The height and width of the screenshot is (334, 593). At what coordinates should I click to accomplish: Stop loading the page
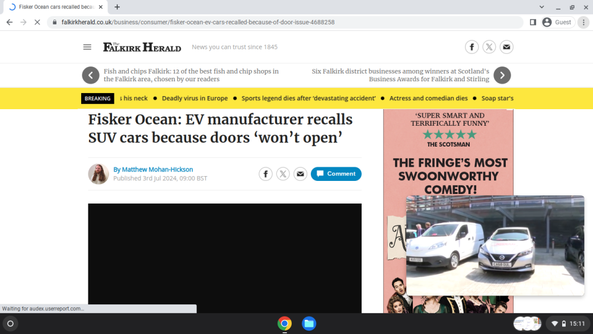[37, 23]
